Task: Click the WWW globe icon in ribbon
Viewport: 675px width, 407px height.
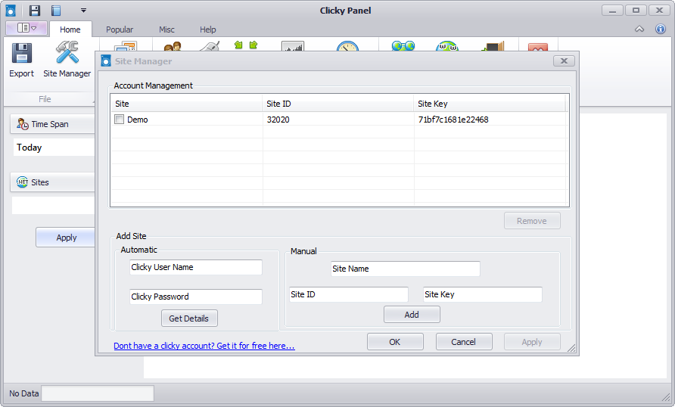Action: pos(446,46)
